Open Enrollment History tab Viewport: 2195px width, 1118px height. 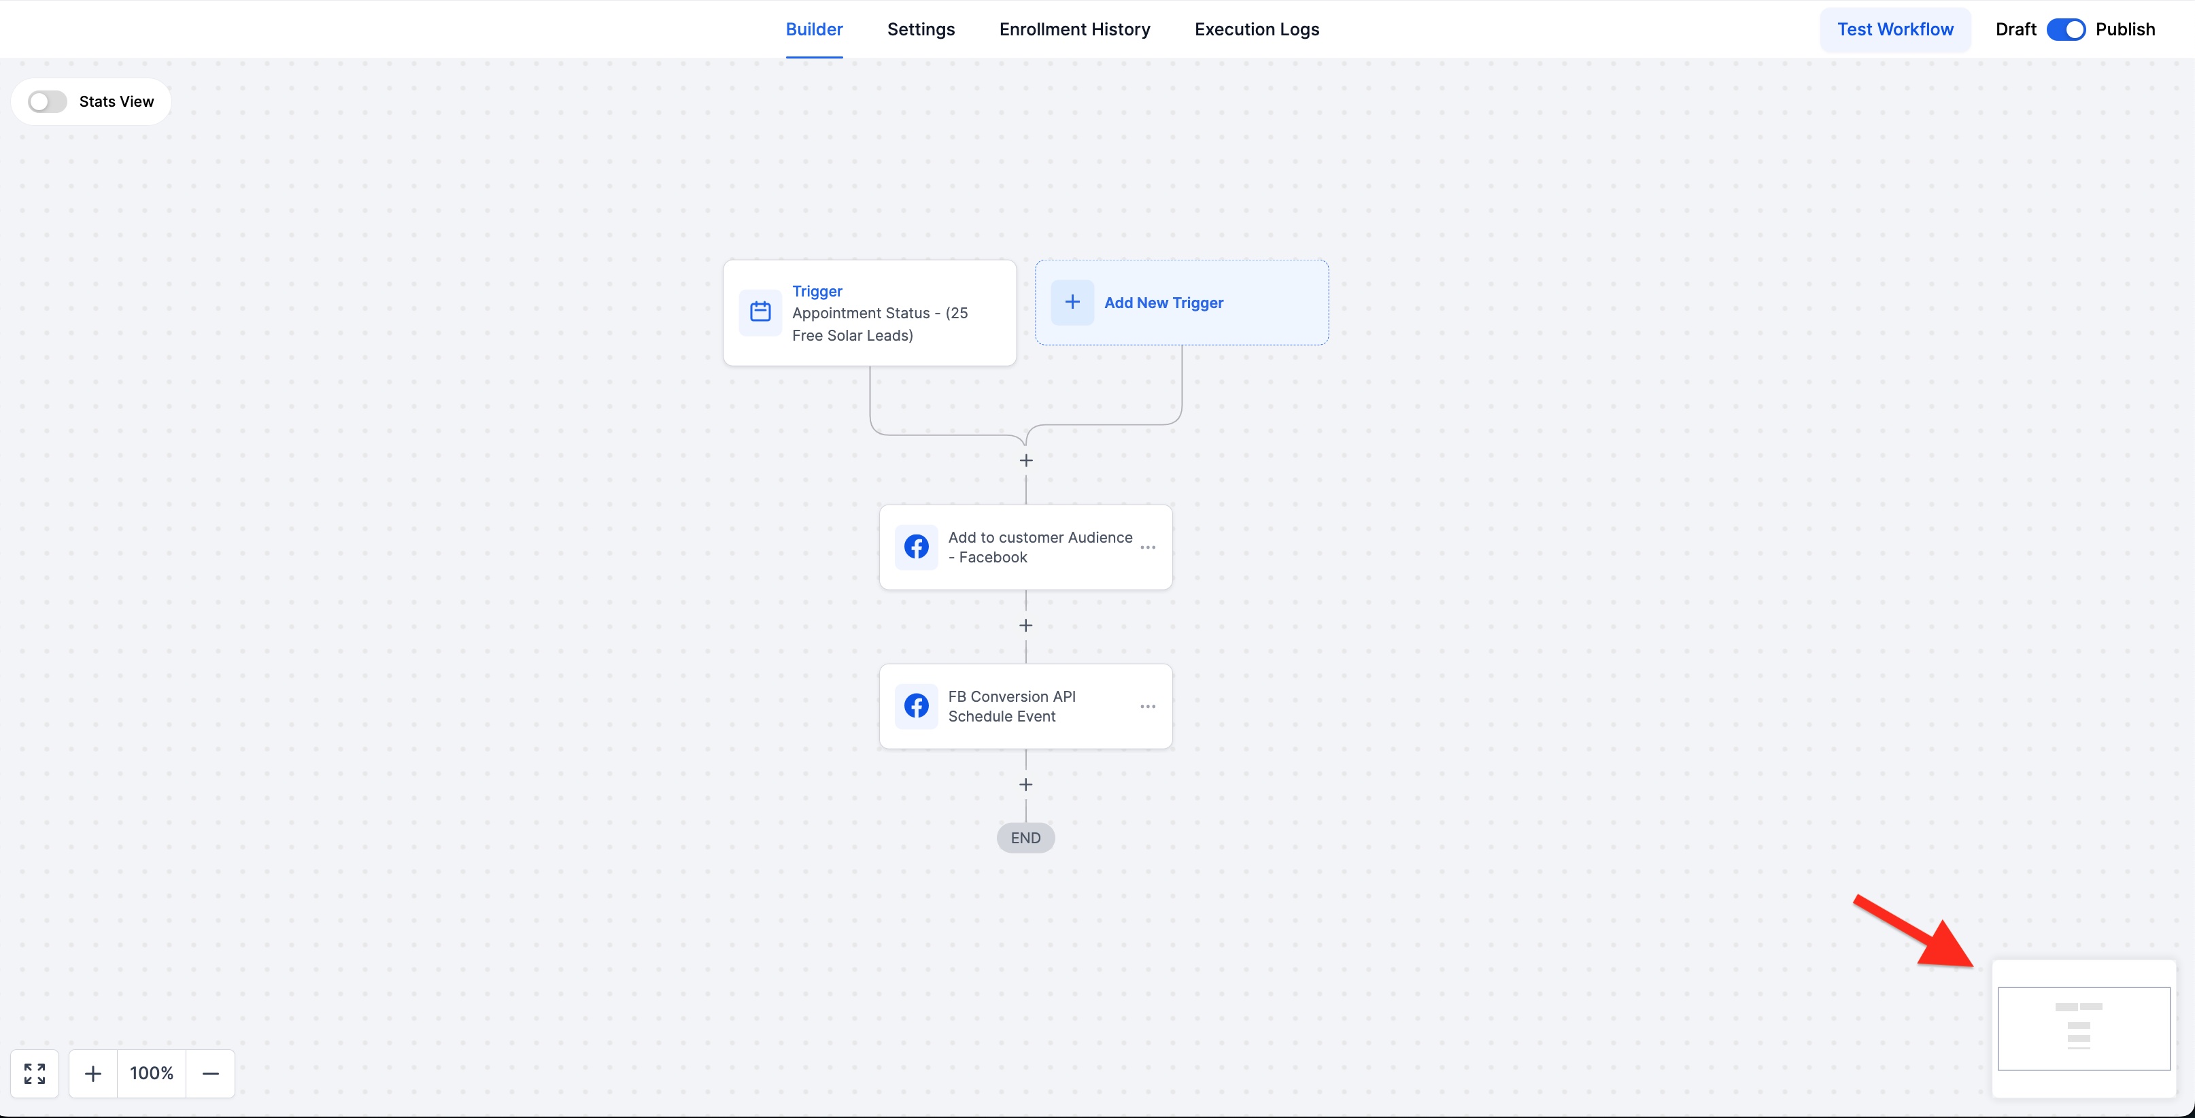coord(1074,29)
